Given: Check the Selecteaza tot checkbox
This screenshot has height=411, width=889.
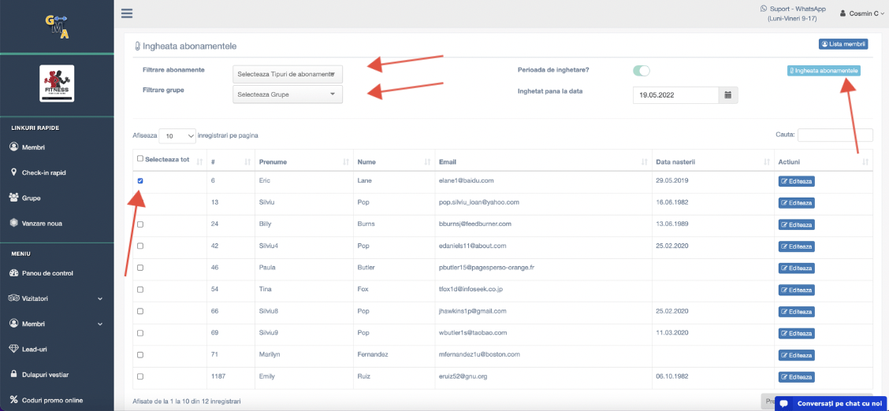Looking at the screenshot, I should coord(140,159).
